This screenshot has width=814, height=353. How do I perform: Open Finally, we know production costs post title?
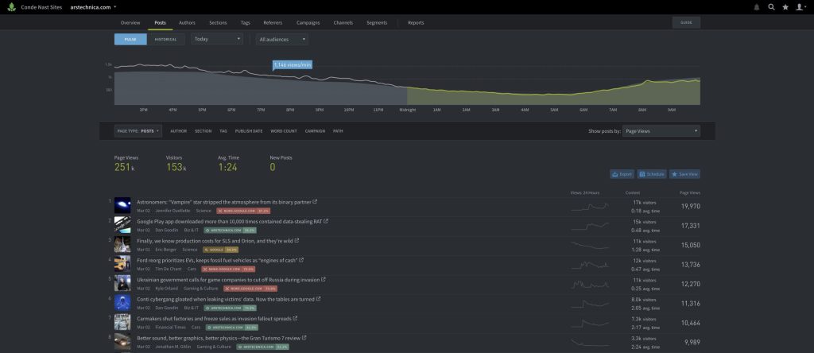[x=215, y=241]
